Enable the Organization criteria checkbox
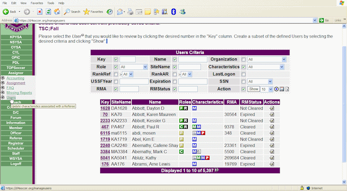This screenshot has height=191, width=347. (x=243, y=60)
